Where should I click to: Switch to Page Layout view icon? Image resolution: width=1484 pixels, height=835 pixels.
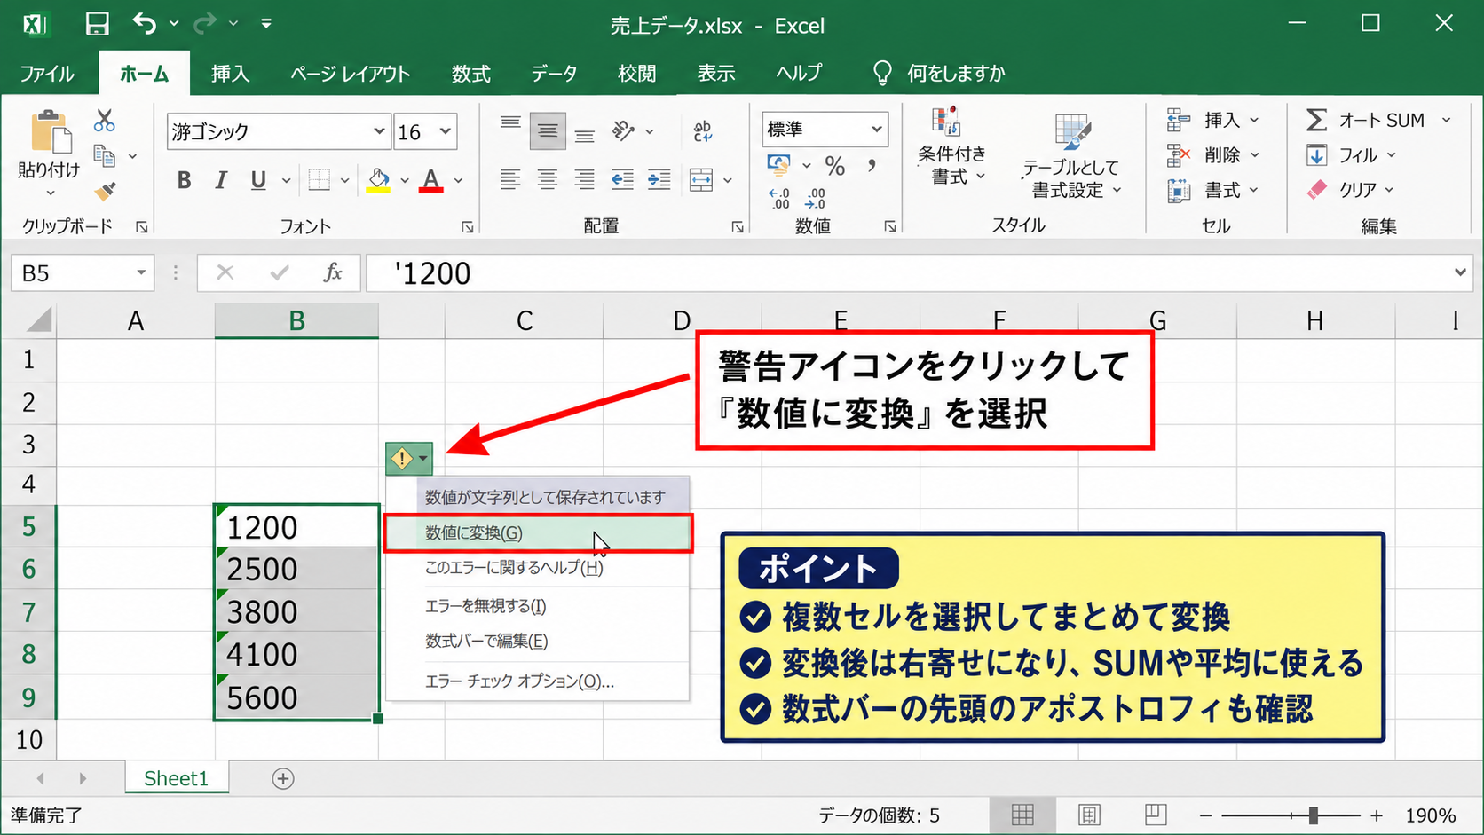point(1089,815)
